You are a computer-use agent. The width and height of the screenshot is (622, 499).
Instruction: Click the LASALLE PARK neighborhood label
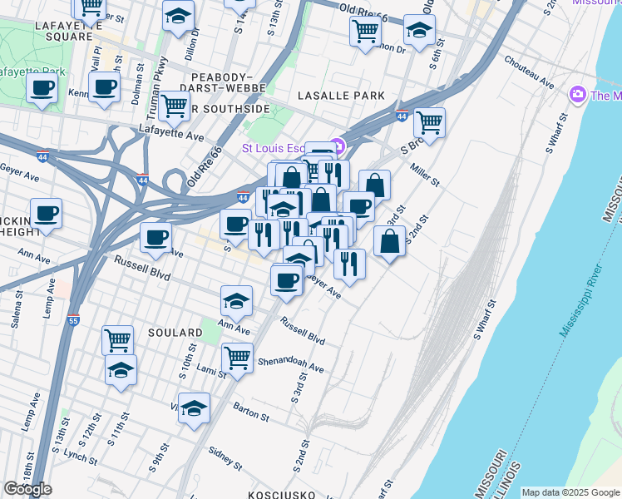tap(341, 96)
